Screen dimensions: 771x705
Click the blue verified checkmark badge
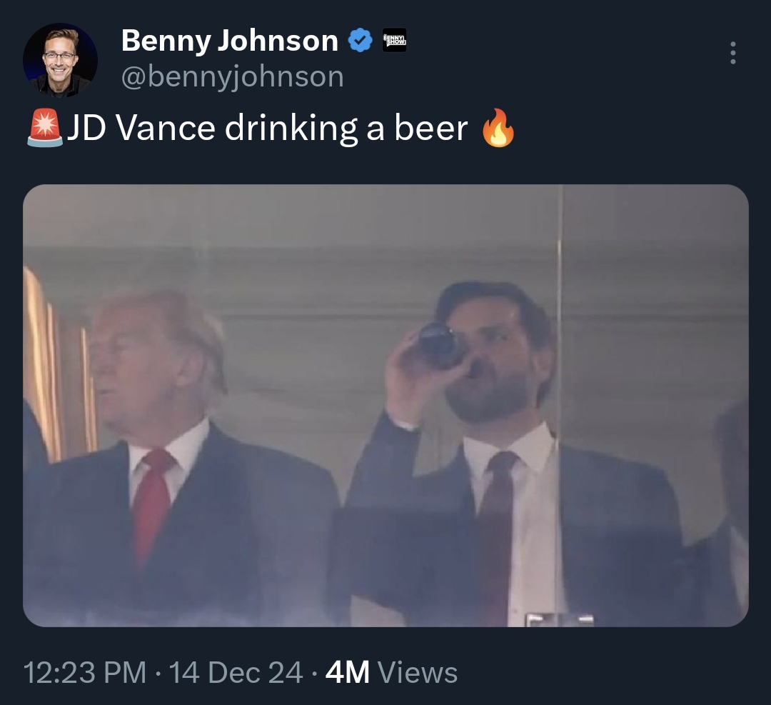(x=361, y=41)
